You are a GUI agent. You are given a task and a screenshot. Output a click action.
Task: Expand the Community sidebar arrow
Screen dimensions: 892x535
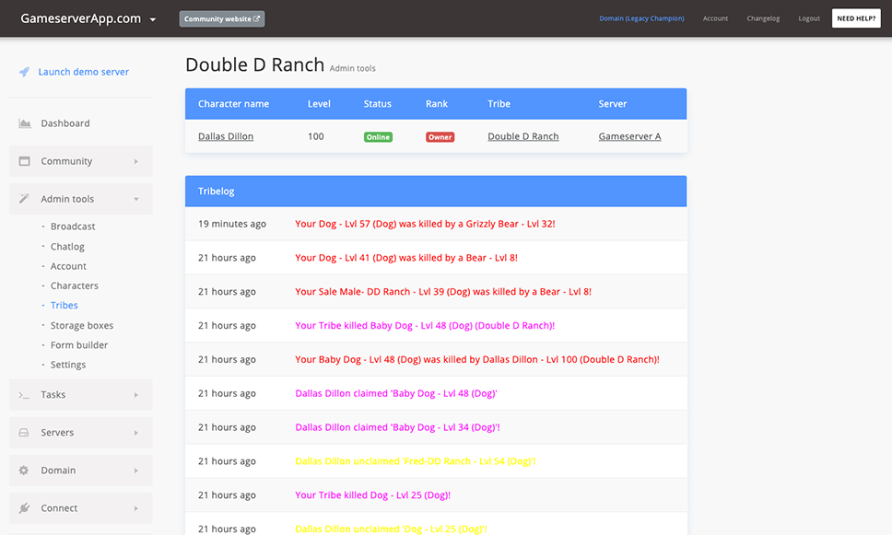coord(136,161)
